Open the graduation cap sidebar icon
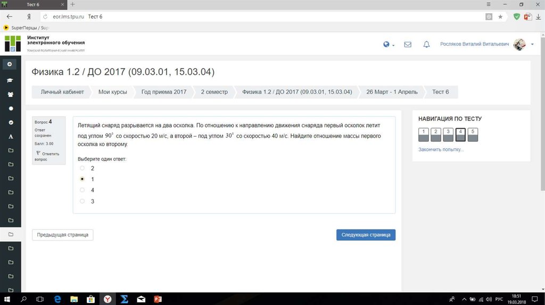The image size is (545, 305). (x=10, y=80)
